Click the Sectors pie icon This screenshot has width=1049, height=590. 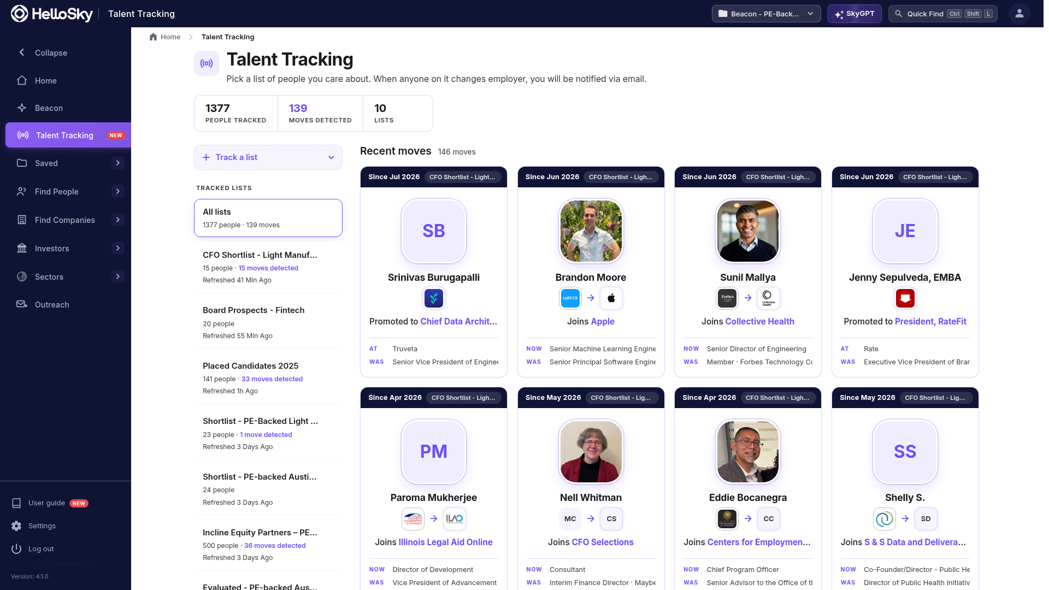point(22,276)
